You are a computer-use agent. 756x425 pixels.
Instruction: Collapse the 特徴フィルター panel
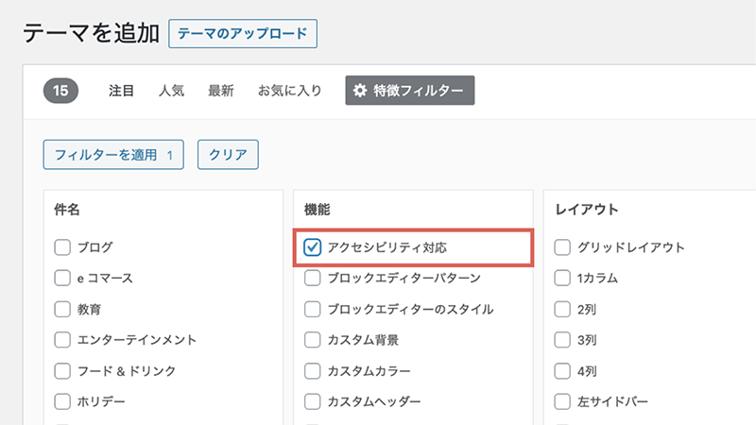click(410, 90)
